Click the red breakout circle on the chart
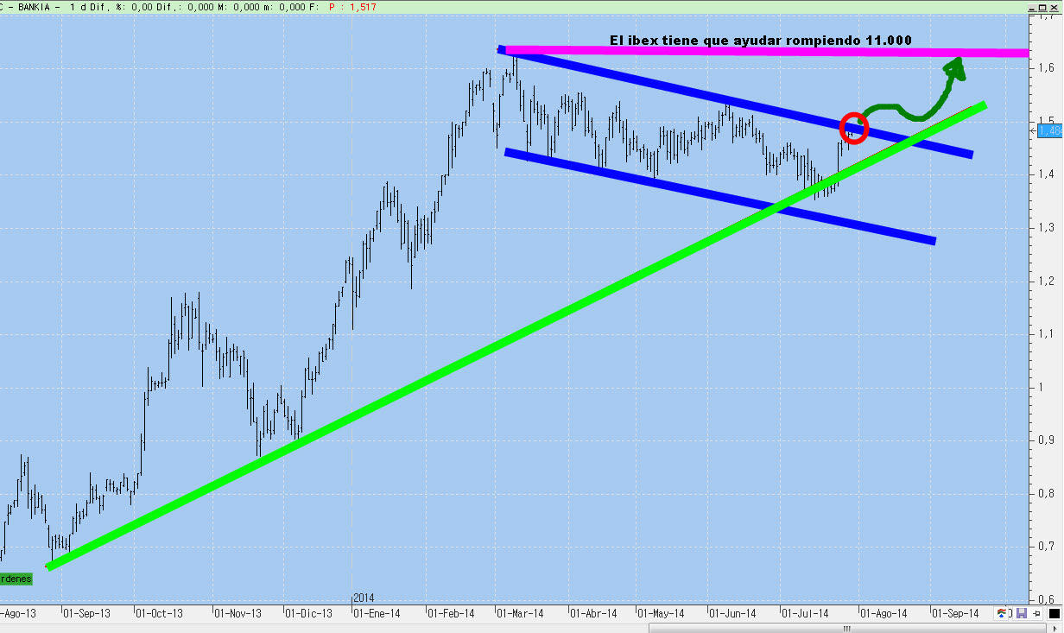The height and width of the screenshot is (633, 1064). [853, 127]
